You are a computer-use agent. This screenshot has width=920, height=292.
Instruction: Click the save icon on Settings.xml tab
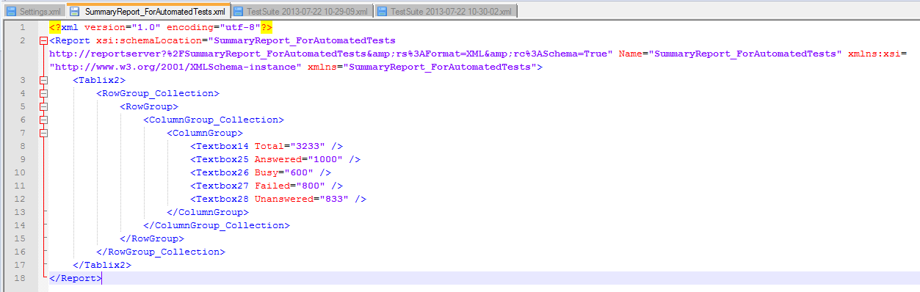click(x=11, y=12)
